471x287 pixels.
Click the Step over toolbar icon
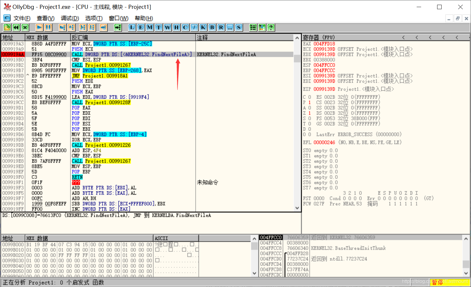71,28
